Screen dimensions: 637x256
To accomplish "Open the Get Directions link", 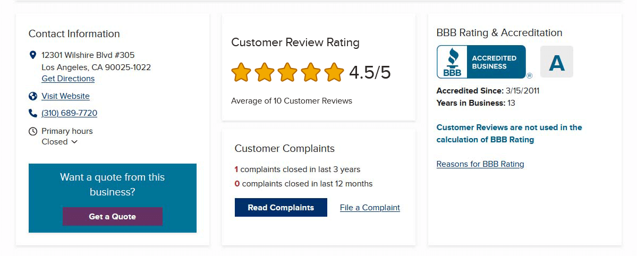I will pos(68,79).
